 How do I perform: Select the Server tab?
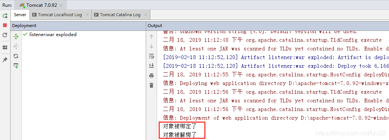pos(20,15)
